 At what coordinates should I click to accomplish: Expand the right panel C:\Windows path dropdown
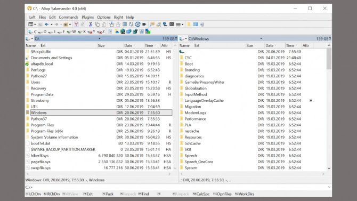(261, 38)
